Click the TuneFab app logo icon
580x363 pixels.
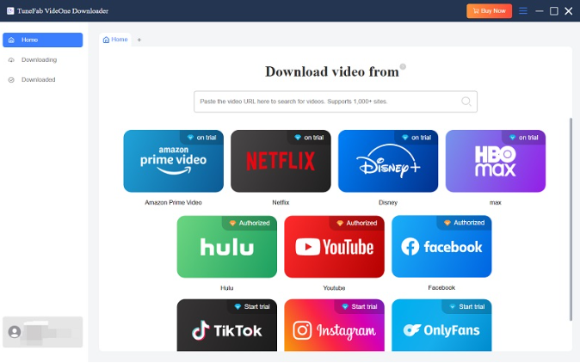[x=10, y=10]
